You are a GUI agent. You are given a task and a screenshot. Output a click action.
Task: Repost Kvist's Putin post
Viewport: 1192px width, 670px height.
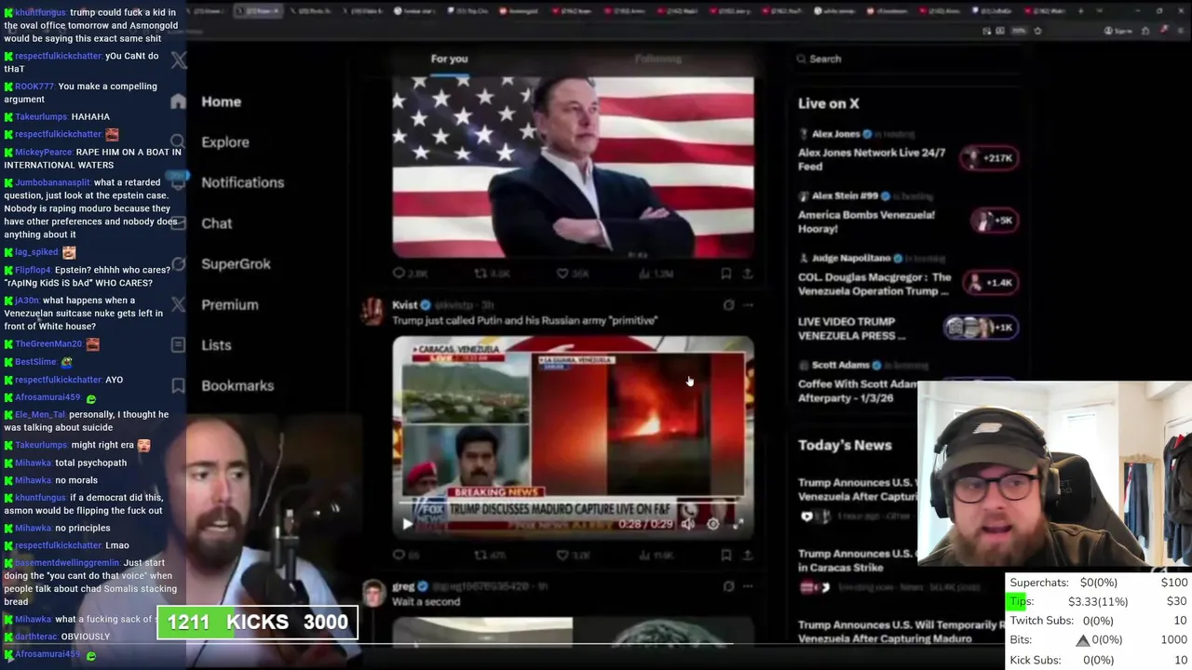[x=491, y=556]
